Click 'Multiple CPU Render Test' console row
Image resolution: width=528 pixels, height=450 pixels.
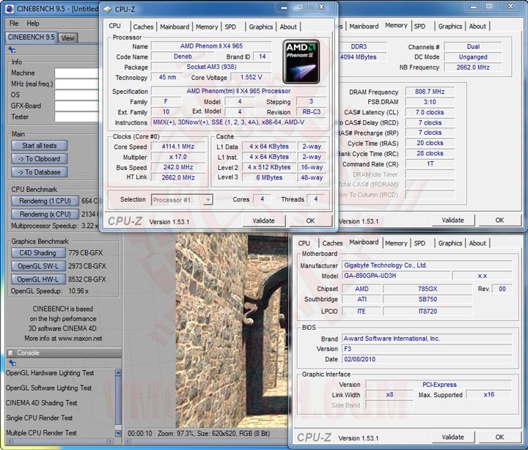(41, 433)
